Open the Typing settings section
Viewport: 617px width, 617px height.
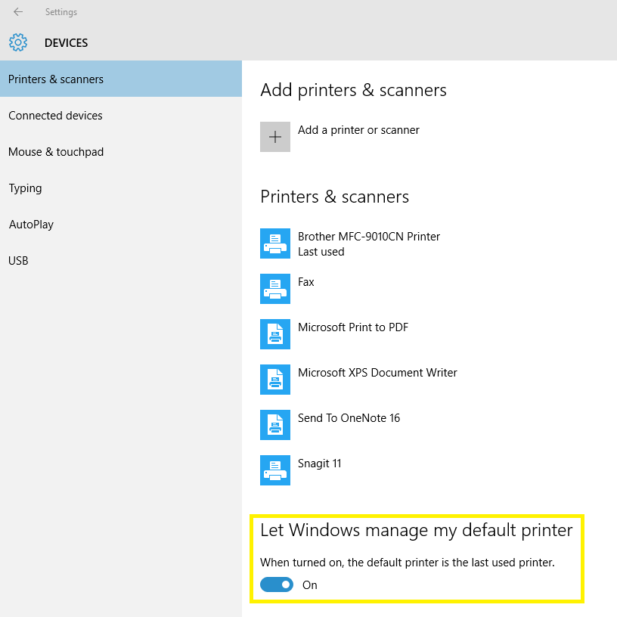tap(121, 188)
